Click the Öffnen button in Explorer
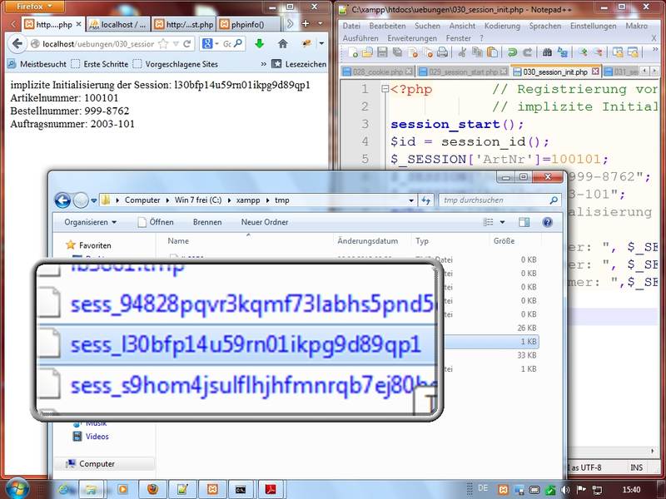Image resolution: width=666 pixels, height=499 pixels. [156, 222]
